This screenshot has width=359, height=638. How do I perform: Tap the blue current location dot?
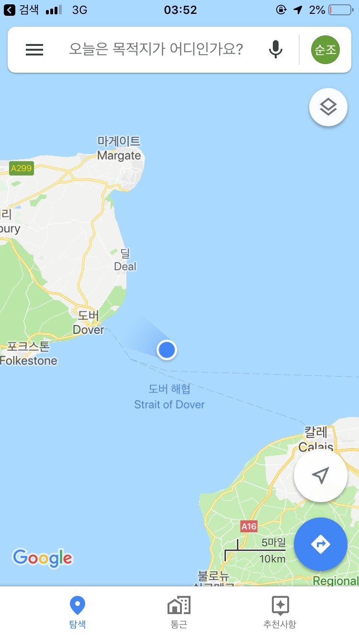coord(167,350)
